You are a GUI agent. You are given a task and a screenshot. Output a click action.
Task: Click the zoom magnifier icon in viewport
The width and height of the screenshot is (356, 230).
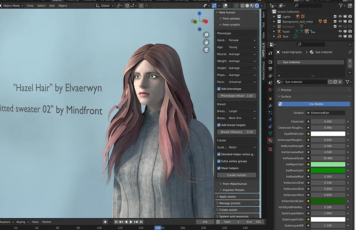pos(206,35)
